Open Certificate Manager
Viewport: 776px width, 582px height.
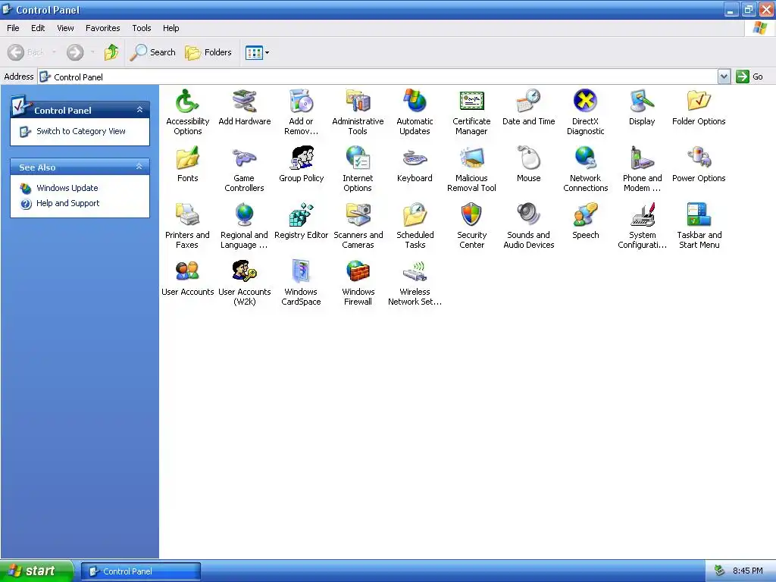point(471,112)
